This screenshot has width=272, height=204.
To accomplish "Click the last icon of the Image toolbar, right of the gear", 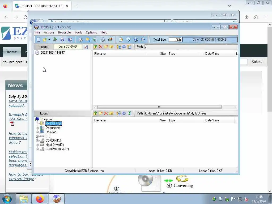I will tap(129, 47).
